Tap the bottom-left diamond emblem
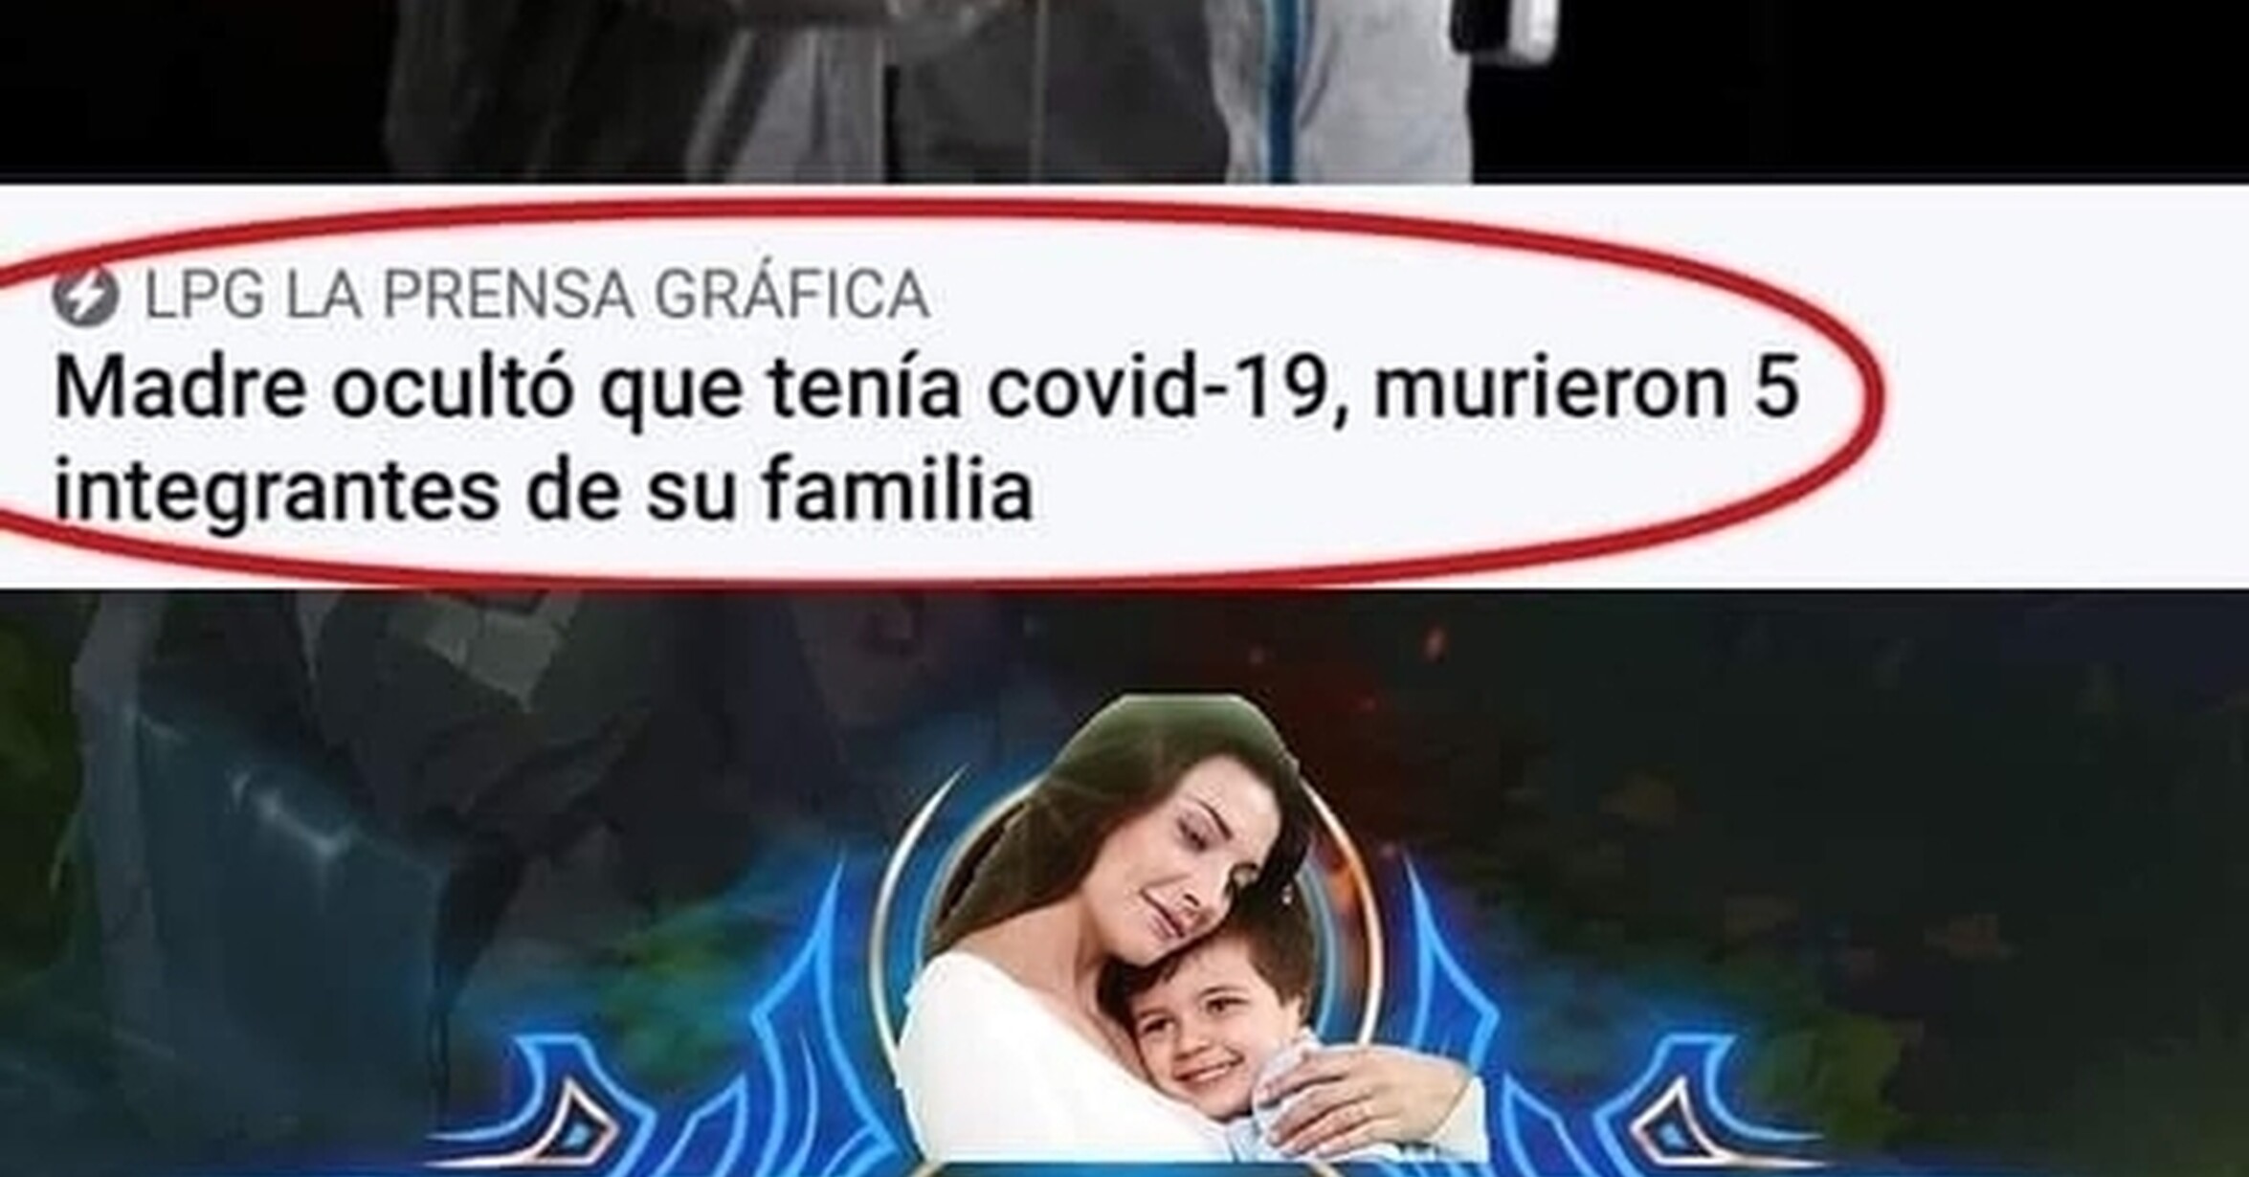The image size is (2249, 1177). 578,1124
